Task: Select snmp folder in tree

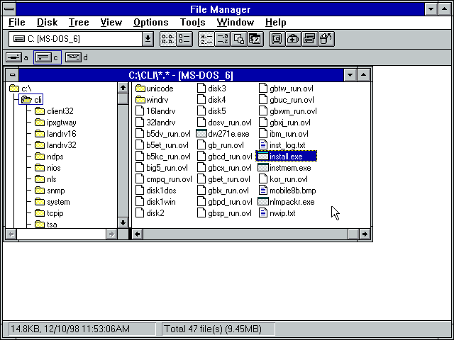Action: [50, 191]
